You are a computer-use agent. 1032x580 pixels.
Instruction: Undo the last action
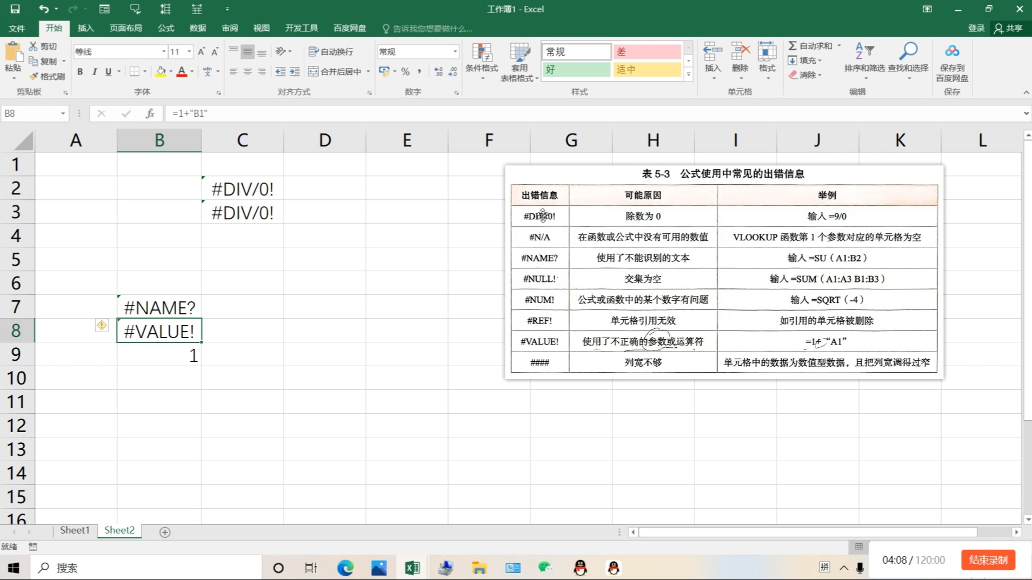[44, 9]
